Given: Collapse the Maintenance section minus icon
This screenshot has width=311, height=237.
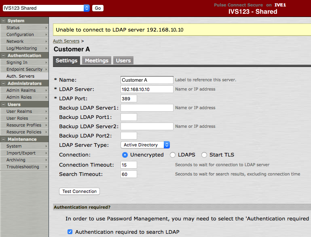Looking at the screenshot, I should point(3,139).
